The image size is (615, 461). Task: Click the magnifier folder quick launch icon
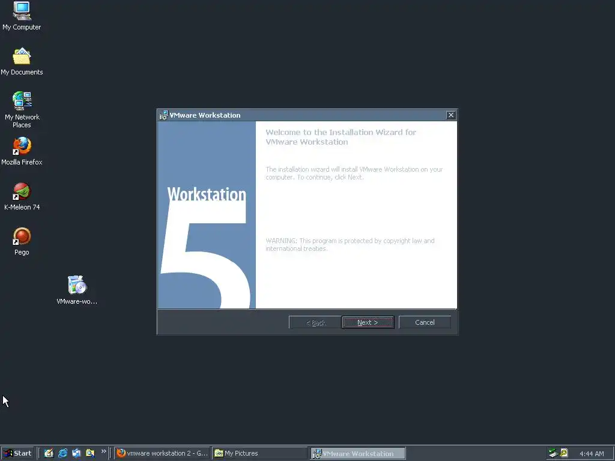[x=90, y=453]
